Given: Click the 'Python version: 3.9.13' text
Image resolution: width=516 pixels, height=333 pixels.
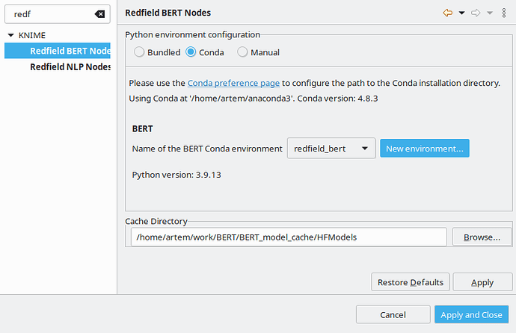Looking at the screenshot, I should coord(176,175).
